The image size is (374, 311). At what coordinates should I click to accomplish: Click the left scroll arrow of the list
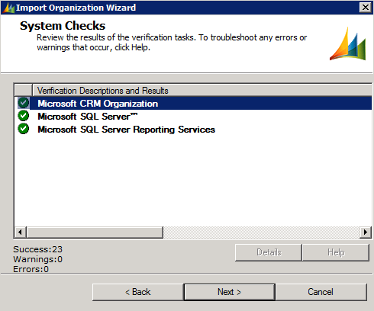point(21,232)
